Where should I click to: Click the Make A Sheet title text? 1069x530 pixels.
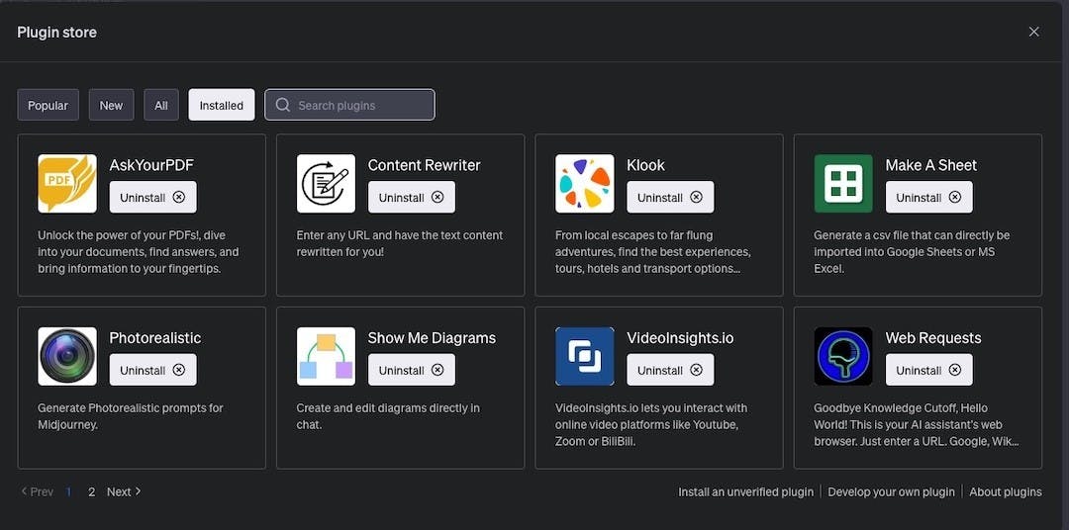click(930, 165)
